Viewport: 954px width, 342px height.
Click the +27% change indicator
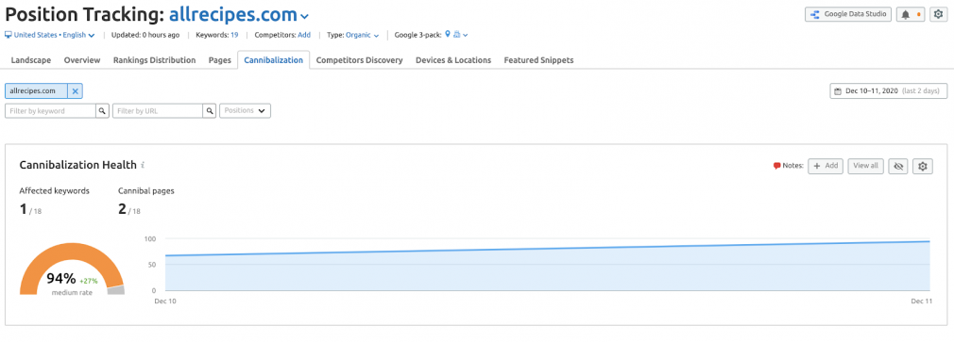click(x=89, y=281)
